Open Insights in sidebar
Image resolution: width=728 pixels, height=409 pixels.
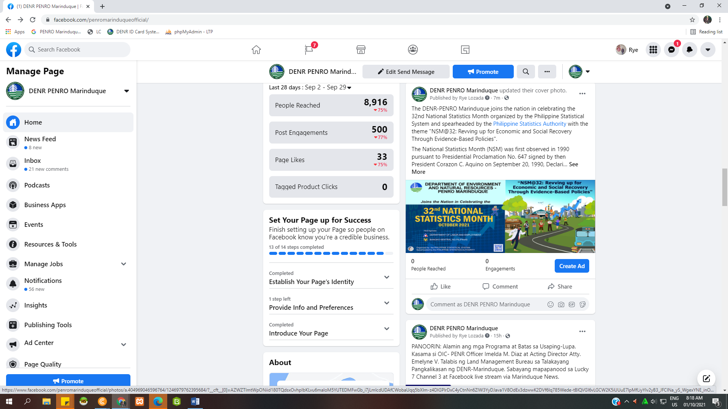[68, 305]
